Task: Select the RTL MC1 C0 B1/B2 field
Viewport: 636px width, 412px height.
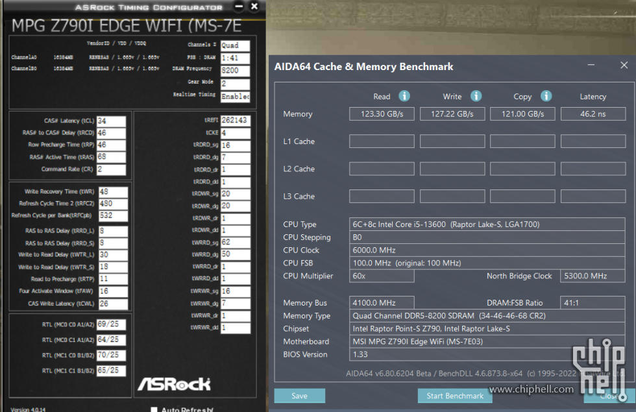Action: tap(111, 356)
